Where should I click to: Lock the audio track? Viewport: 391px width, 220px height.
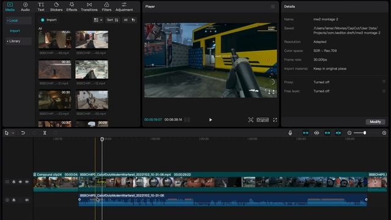tap(13, 200)
